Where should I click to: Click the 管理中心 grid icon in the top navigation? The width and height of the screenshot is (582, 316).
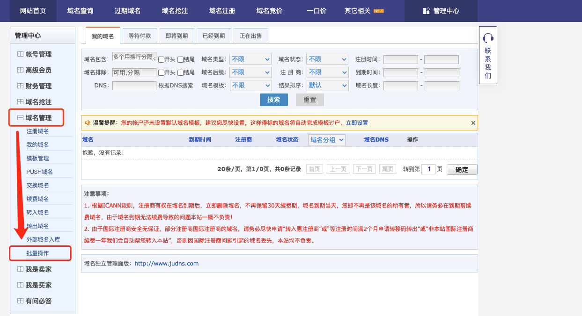pos(426,11)
